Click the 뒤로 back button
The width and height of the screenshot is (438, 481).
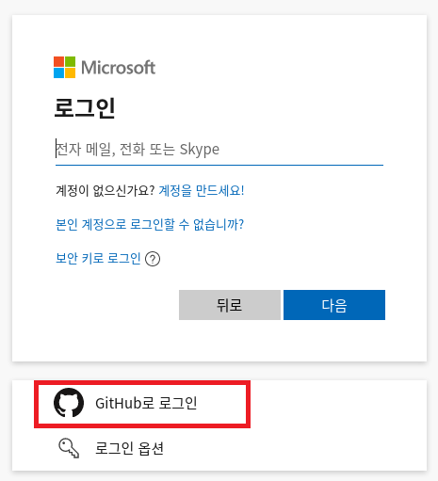tap(230, 305)
